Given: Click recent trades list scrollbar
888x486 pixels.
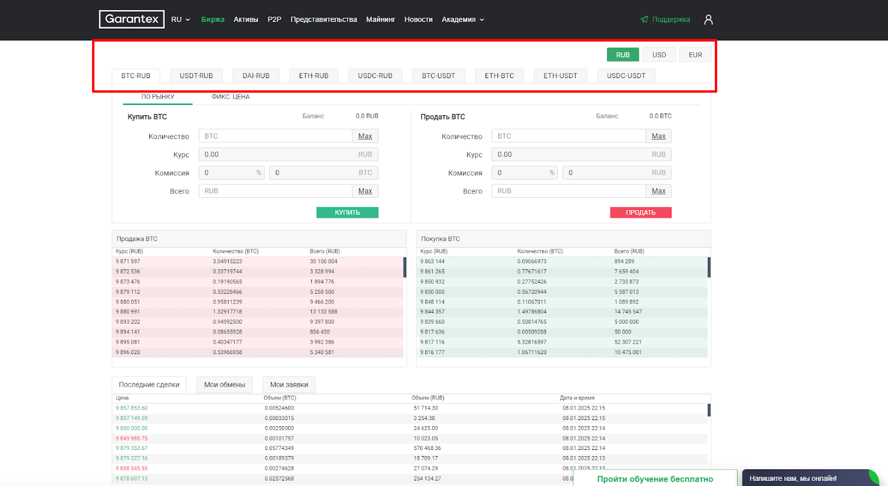Looking at the screenshot, I should coord(709,410).
